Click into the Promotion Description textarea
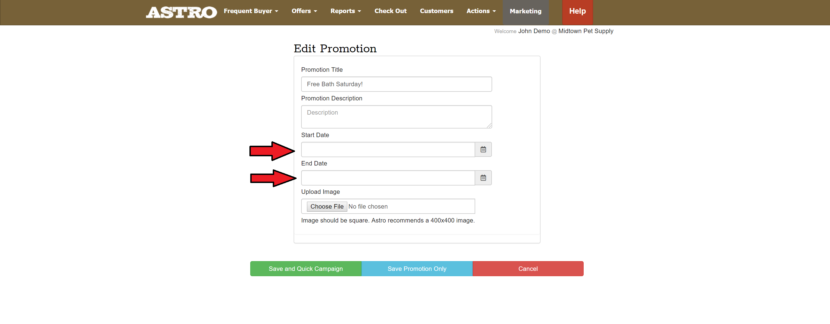Viewport: 830px width, 324px height. [396, 117]
